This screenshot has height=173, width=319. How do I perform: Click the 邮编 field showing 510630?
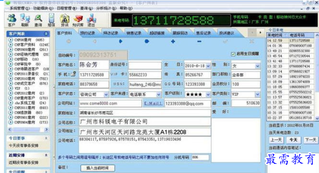[x=246, y=103]
